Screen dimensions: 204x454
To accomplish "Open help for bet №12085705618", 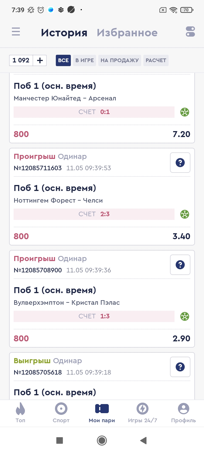I will click(x=180, y=367).
